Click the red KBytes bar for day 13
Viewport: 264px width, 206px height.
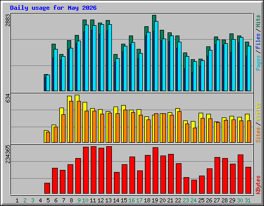tap(109, 170)
